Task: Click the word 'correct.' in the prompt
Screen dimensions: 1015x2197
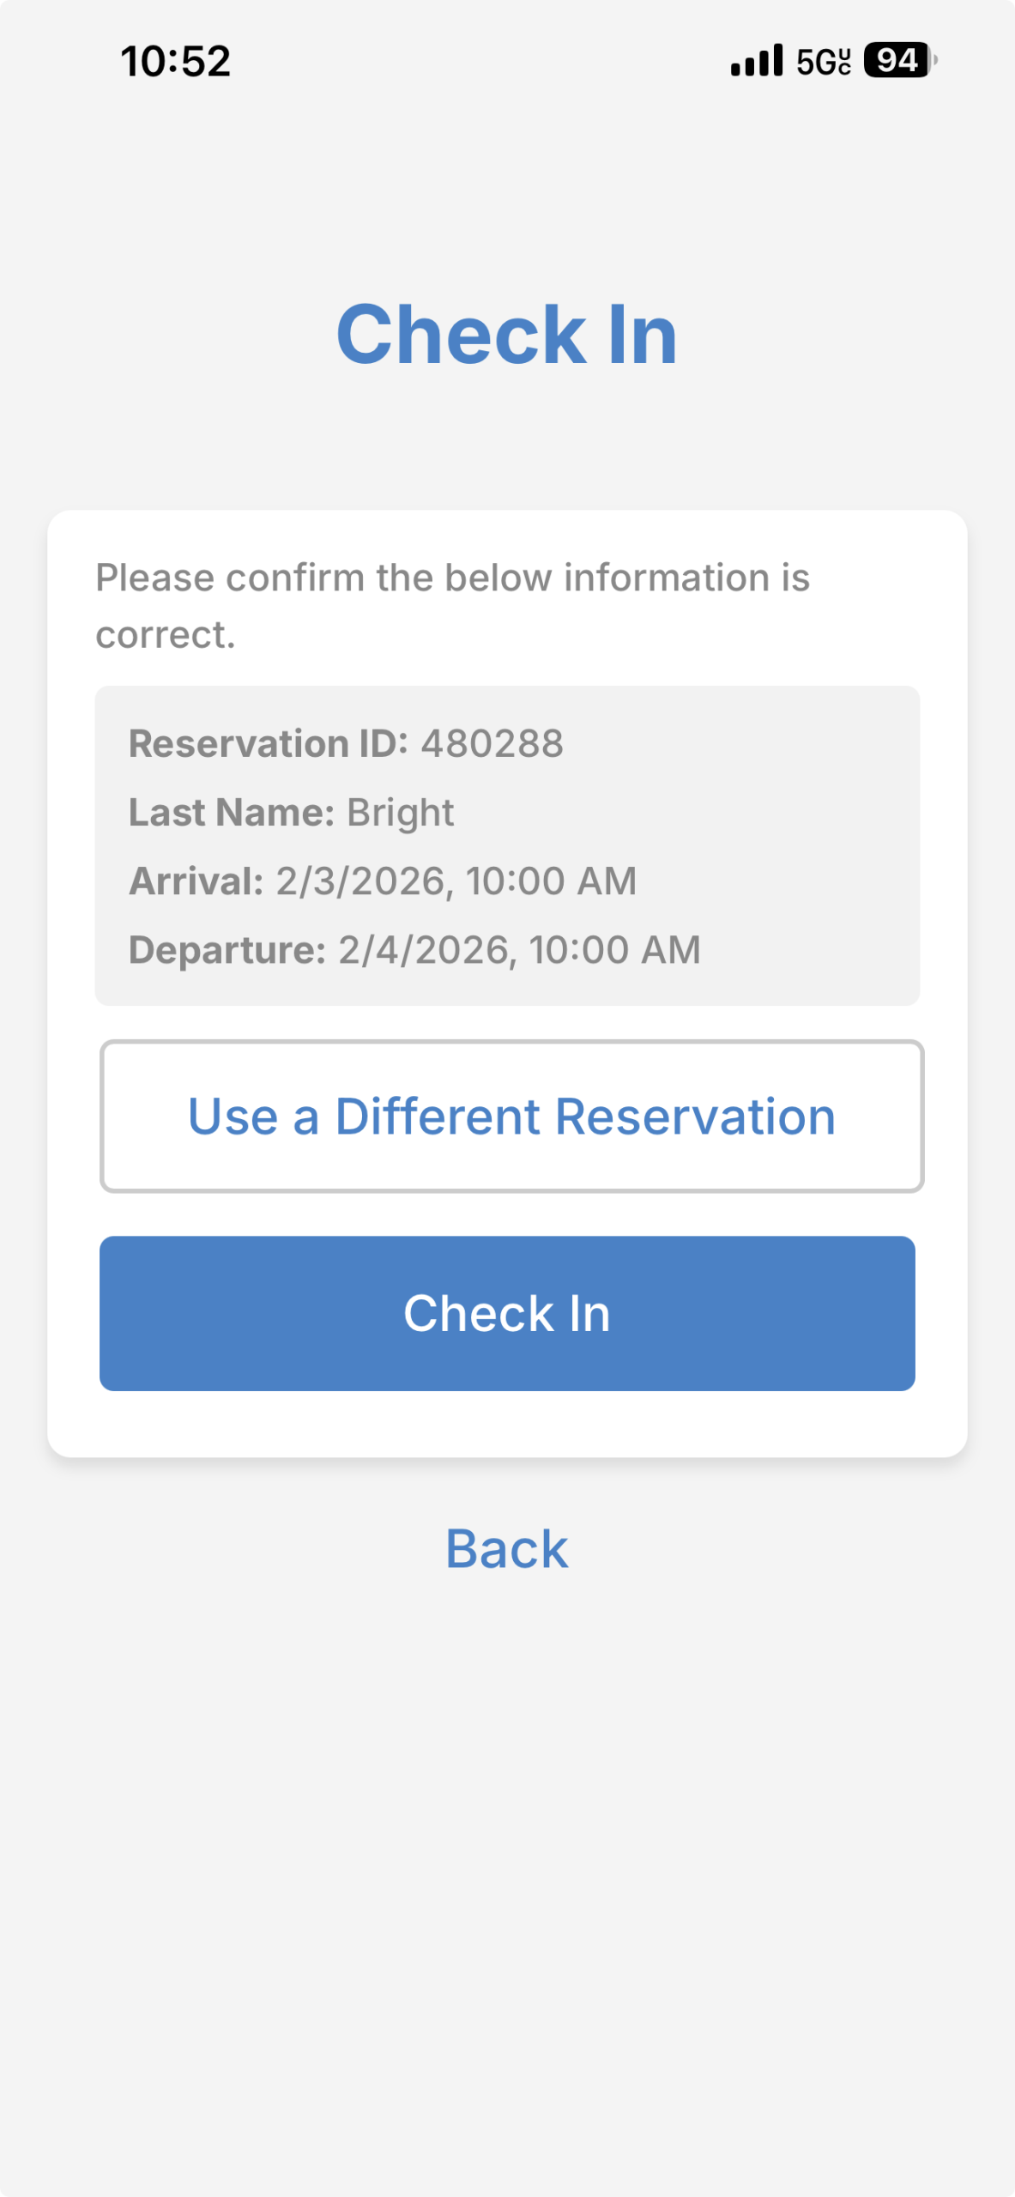Action: coord(166,635)
